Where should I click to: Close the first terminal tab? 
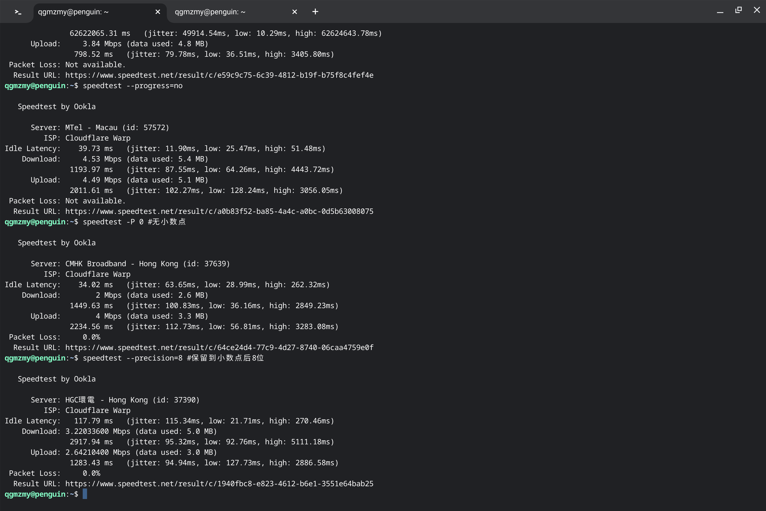point(158,12)
